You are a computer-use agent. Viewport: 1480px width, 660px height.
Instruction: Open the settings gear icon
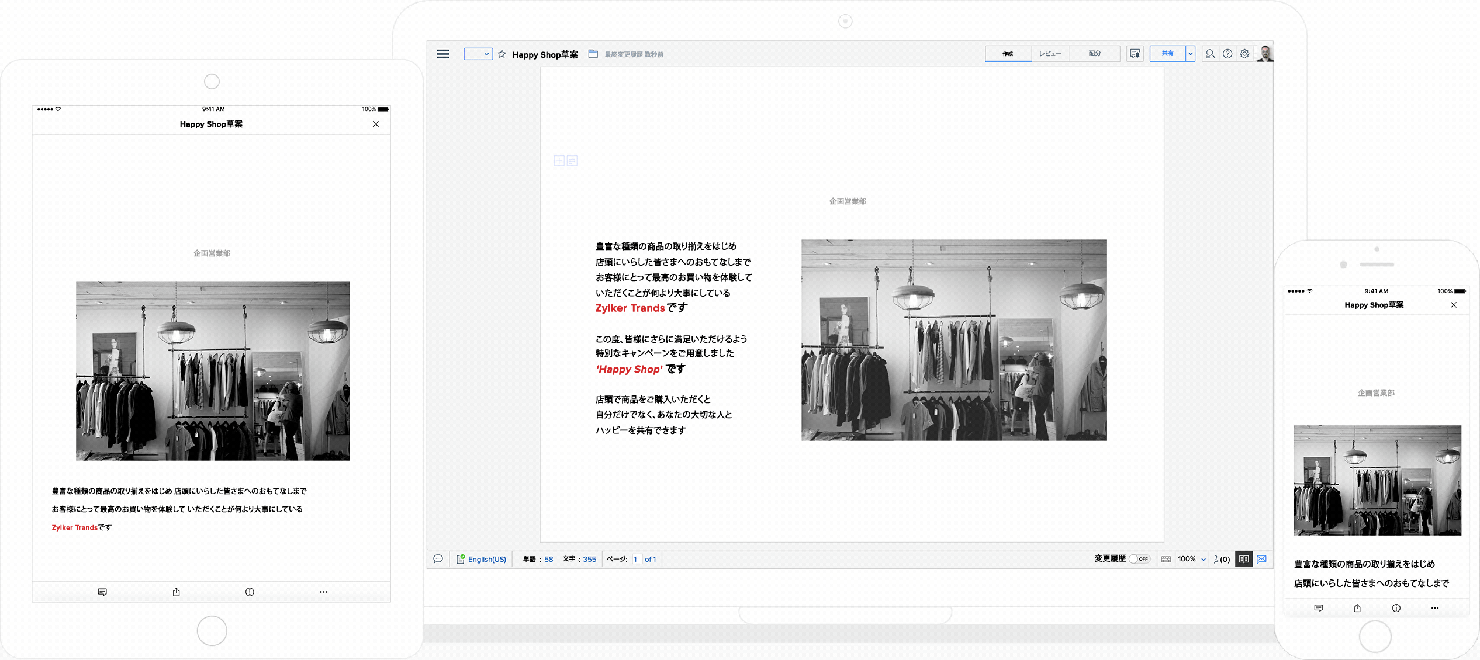tap(1244, 54)
